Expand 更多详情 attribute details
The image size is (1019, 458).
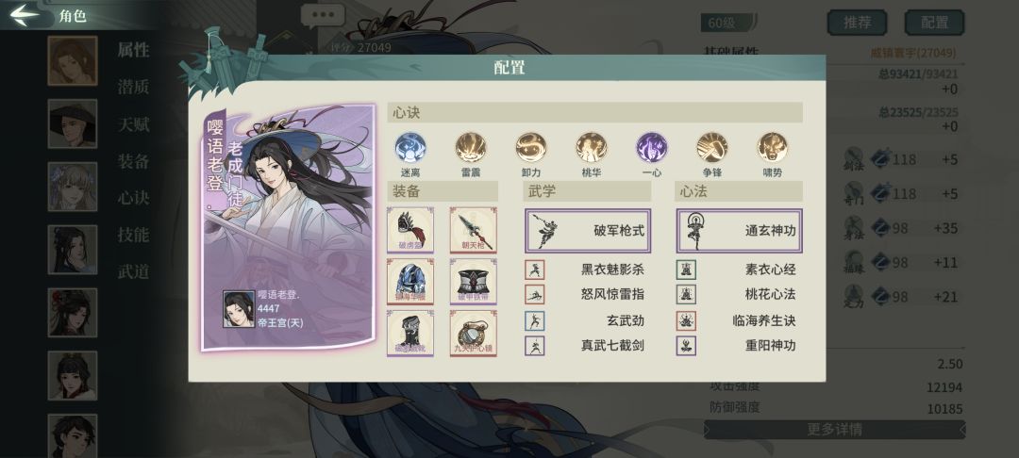tap(834, 430)
